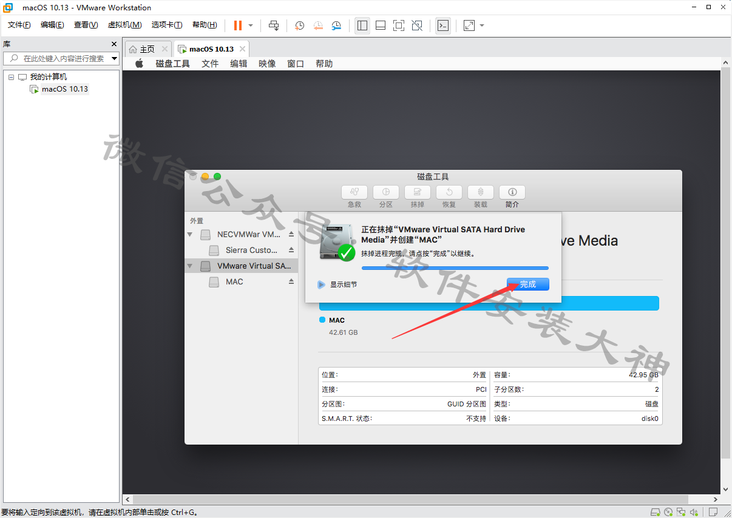Open VMware 查看(V) menu
The width and height of the screenshot is (732, 518).
click(x=86, y=25)
